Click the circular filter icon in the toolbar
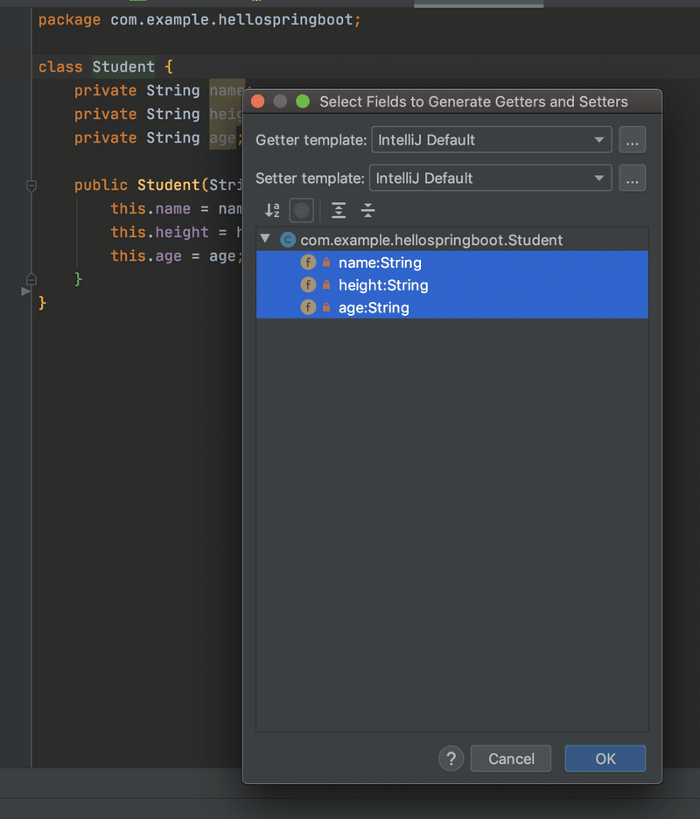Image resolution: width=700 pixels, height=819 pixels. pyautogui.click(x=301, y=210)
